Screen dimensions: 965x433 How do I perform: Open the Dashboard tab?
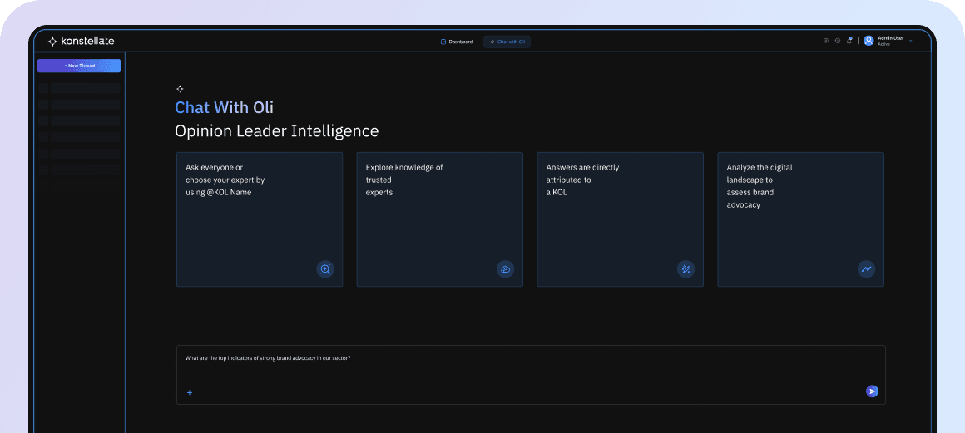tap(457, 42)
